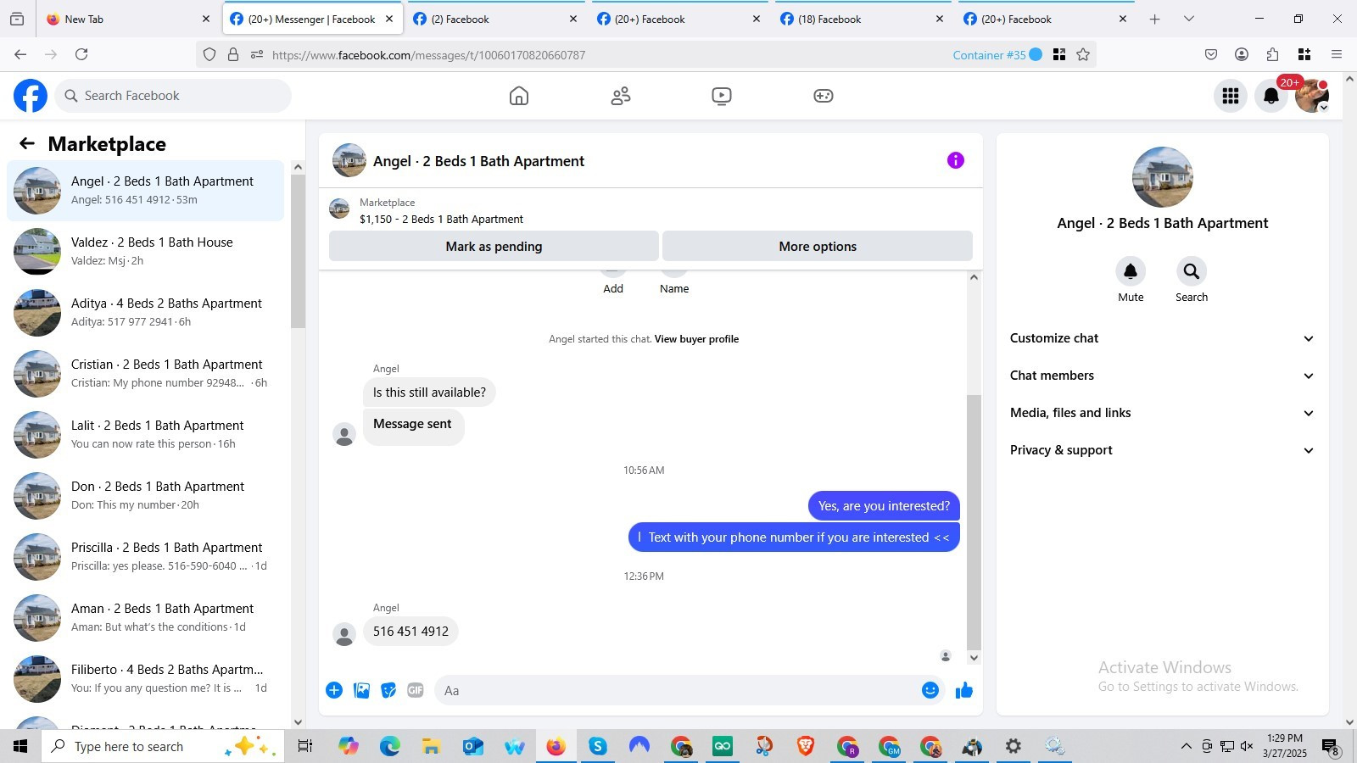1357x763 pixels.
Task: Switch to the (18) Facebook tab
Action: click(862, 19)
